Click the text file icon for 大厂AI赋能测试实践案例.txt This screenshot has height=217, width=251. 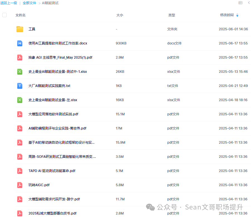[x=20, y=86]
